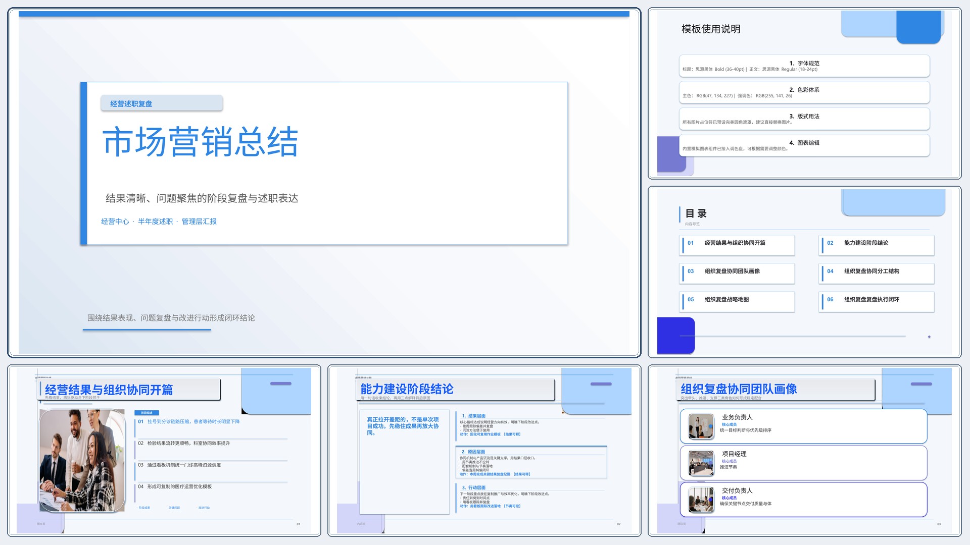This screenshot has width=970, height=545.
Task: Select the quote card 真正拉开差距的，不是单次项目成功
Action: pos(404,462)
